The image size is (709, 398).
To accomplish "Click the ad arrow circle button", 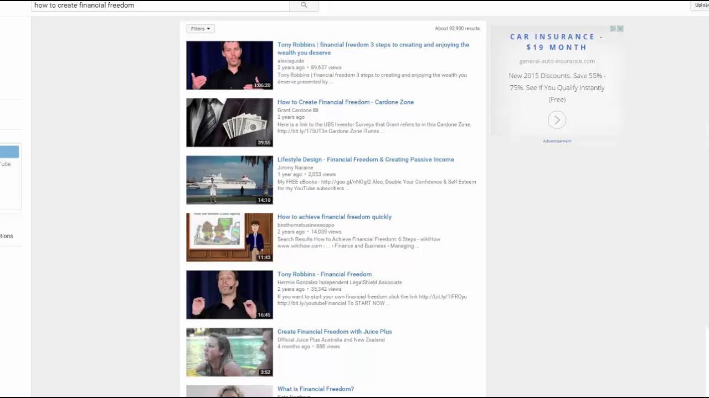I will pos(557,120).
